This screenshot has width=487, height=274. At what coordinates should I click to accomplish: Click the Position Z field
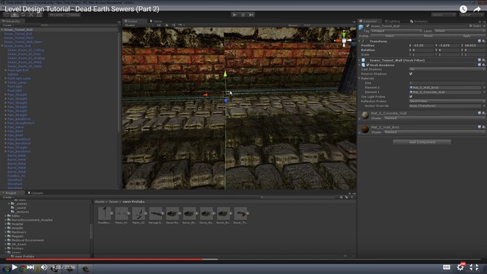[x=475, y=45]
